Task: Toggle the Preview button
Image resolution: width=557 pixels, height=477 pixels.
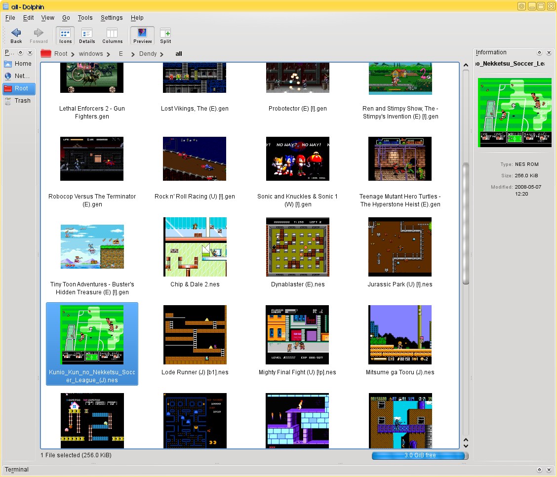Action: (142, 36)
